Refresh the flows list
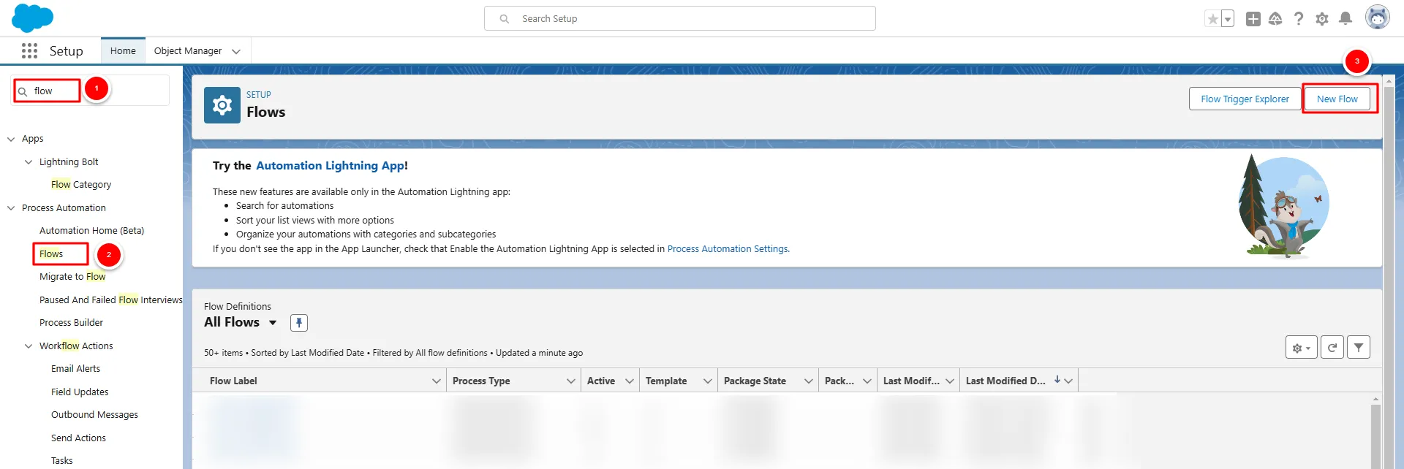 pos(1332,348)
